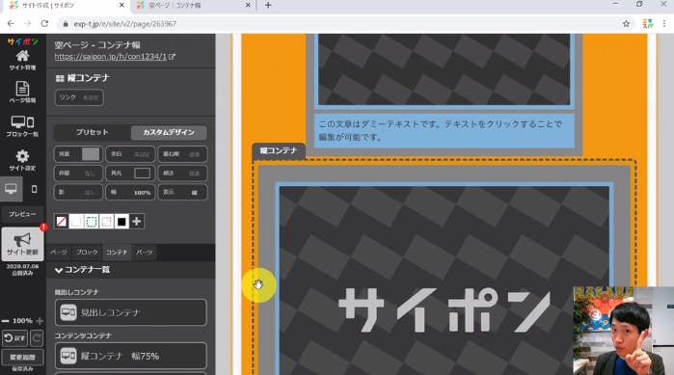Collapse the コンテナ一覧 section
The width and height of the screenshot is (674, 375).
click(59, 270)
